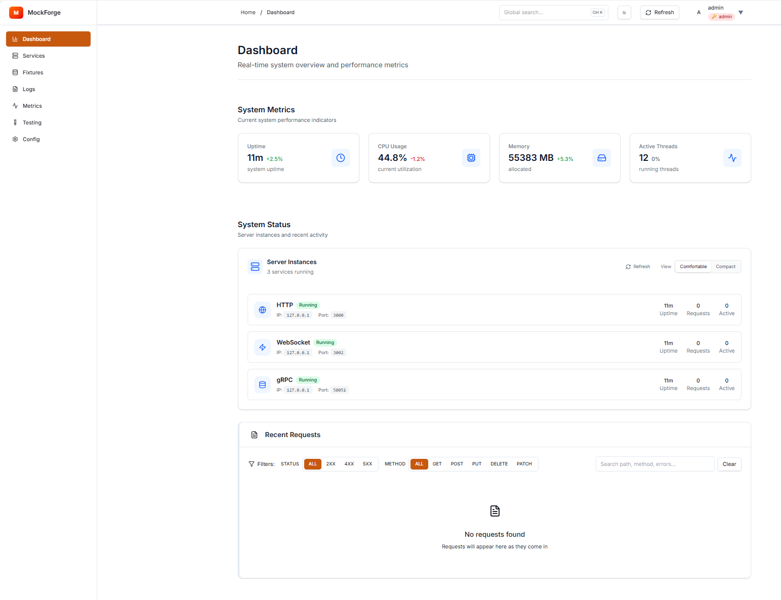Filter requests by 4XX status
The width and height of the screenshot is (781, 600).
pyautogui.click(x=349, y=464)
